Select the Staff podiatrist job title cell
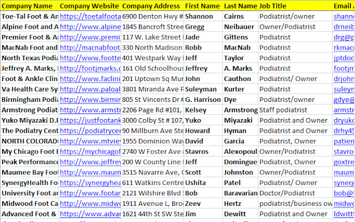 [295, 110]
